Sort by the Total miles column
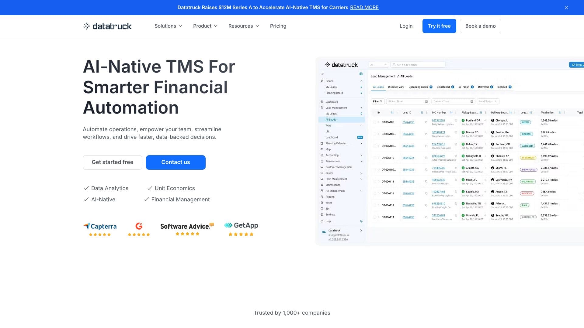 pos(560,113)
